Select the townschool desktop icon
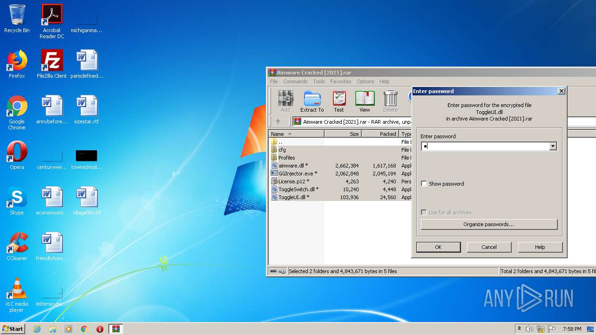Screen dimensions: 596x335 pyautogui.click(x=87, y=159)
